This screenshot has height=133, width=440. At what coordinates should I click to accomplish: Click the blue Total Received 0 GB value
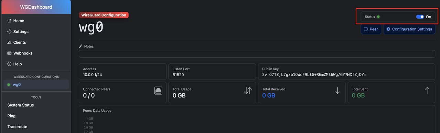(269, 95)
